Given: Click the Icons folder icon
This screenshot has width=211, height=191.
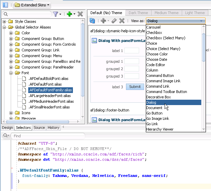Looking at the screenshot, I should pos(17,113).
